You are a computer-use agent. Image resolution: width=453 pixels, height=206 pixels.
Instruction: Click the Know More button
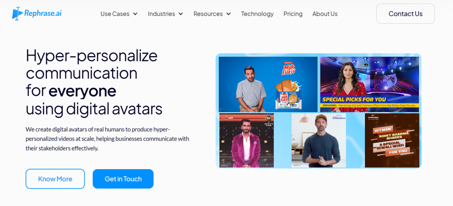[55, 179]
